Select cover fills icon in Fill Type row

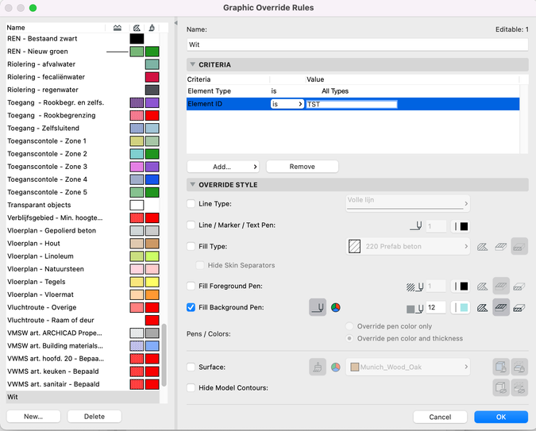(x=501, y=246)
